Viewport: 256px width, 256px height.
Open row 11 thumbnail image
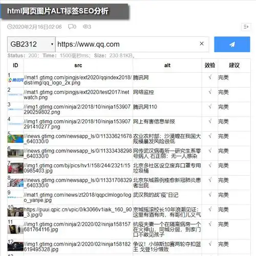(15, 229)
